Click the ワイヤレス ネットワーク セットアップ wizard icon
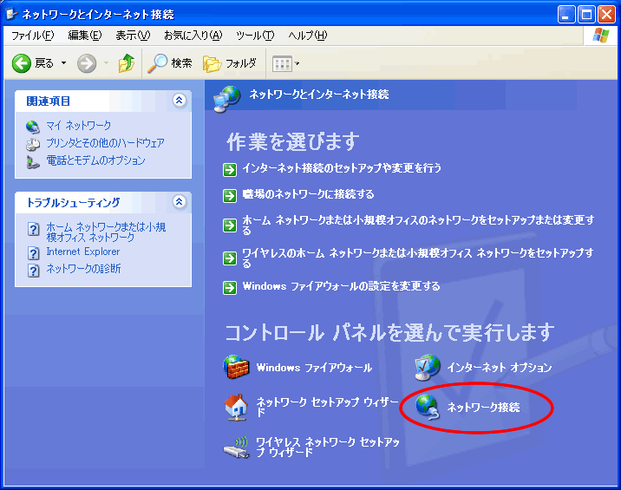This screenshot has width=621, height=490. (237, 448)
